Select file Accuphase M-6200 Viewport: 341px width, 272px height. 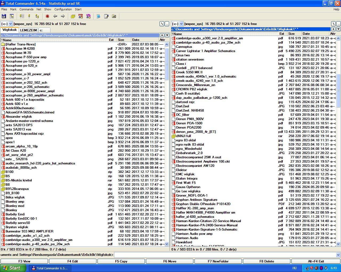coord(82,49)
